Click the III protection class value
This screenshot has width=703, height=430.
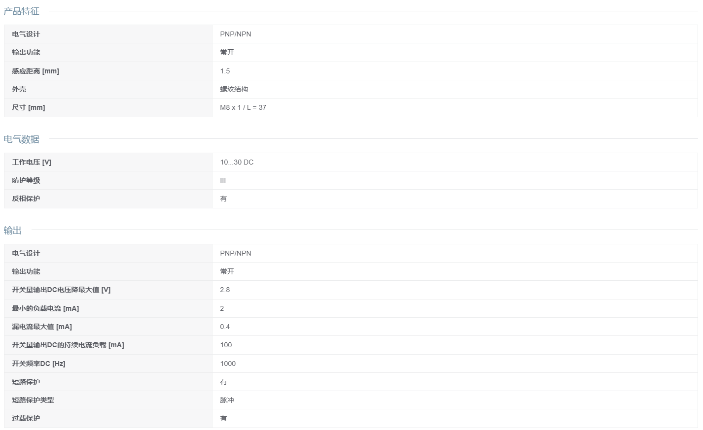click(x=223, y=180)
